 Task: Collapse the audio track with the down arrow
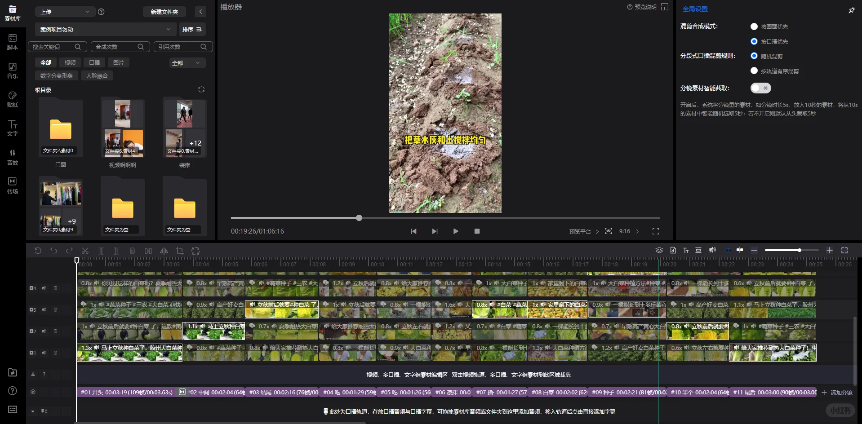(33, 411)
